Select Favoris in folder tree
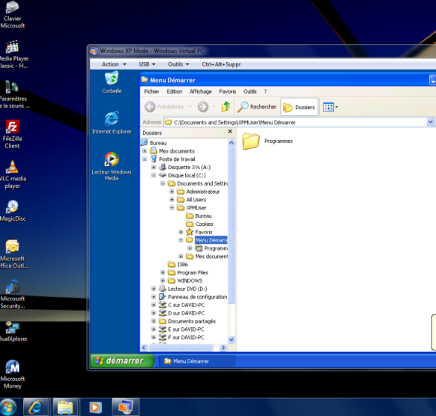Viewport: 436px width, 416px height. (199, 232)
